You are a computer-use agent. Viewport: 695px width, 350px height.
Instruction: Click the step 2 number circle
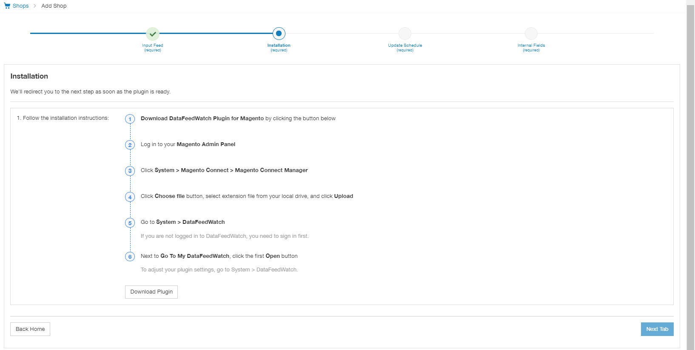tap(130, 145)
